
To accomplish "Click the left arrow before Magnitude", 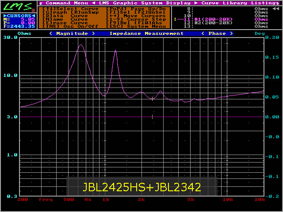I will (51, 34).
